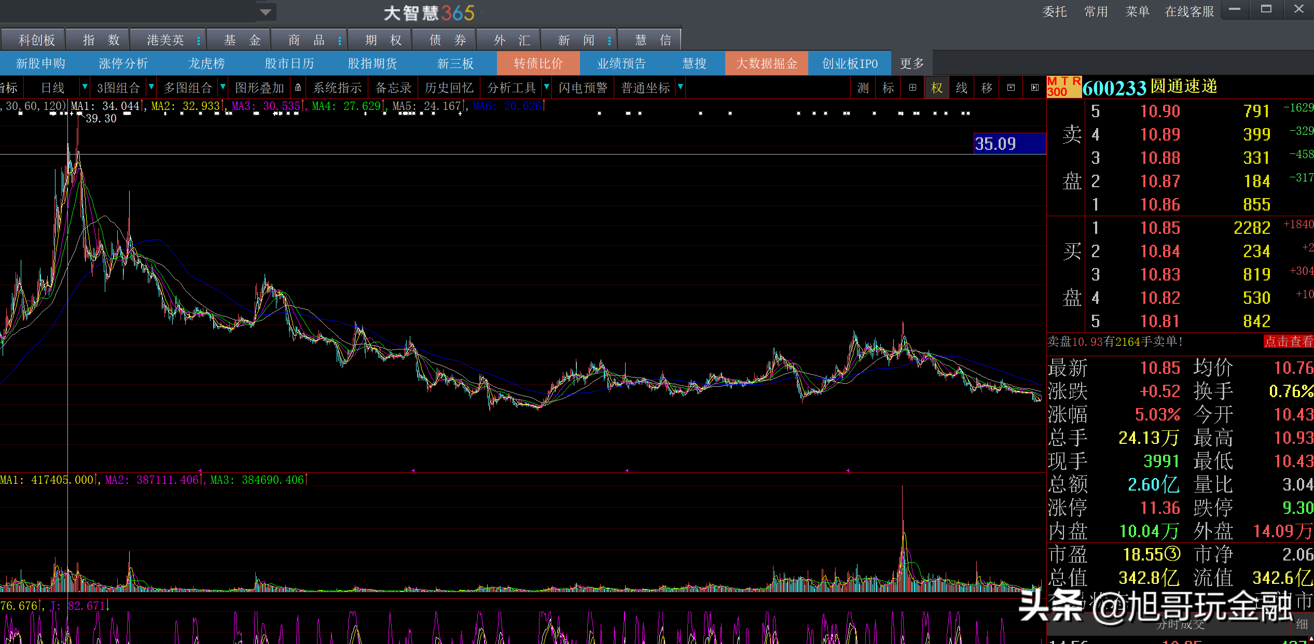
Task: Open the 菜单 menu
Action: tap(1138, 11)
